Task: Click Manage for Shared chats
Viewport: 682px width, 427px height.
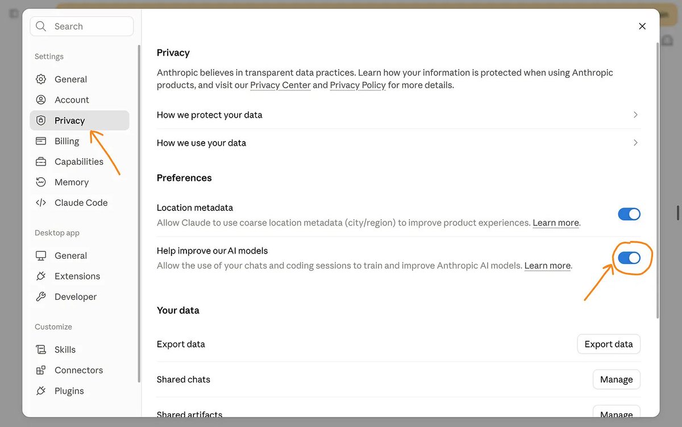Action: 617,379
